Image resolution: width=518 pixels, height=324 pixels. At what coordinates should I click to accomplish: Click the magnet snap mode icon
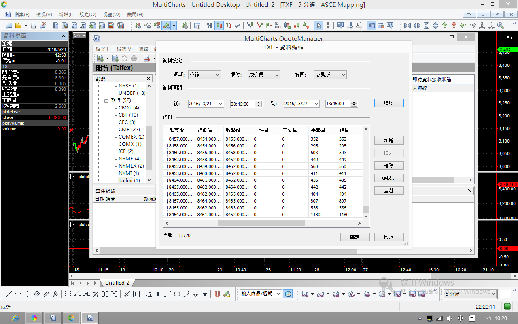click(217, 294)
